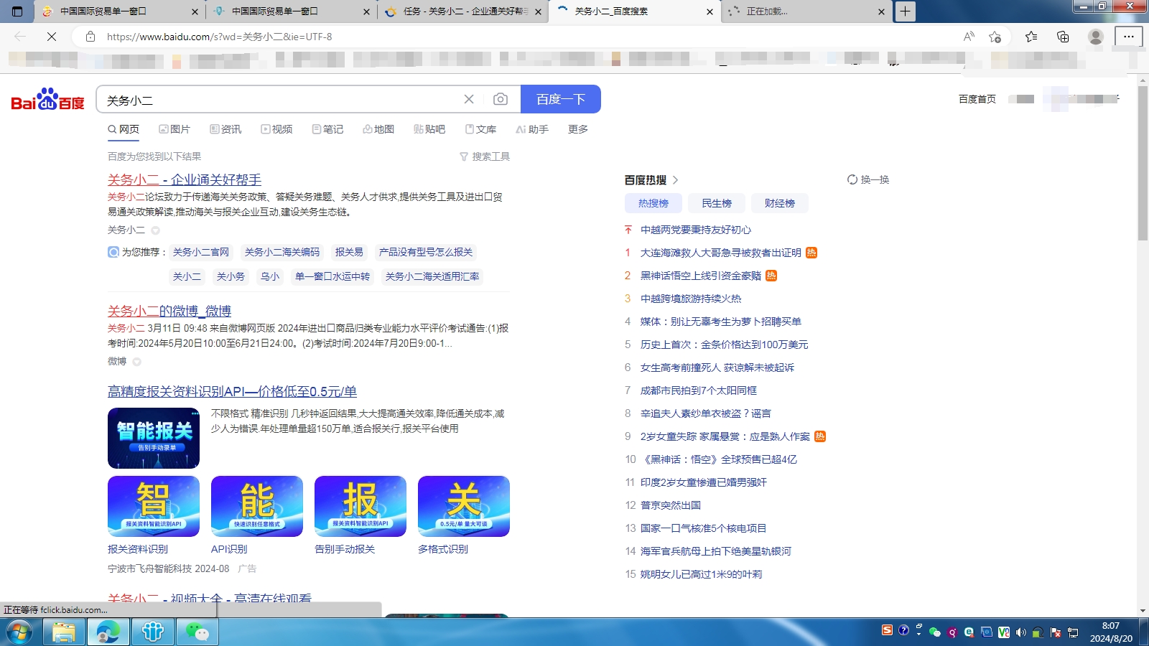Open a new browser tab
The image size is (1149, 646).
tap(905, 11)
